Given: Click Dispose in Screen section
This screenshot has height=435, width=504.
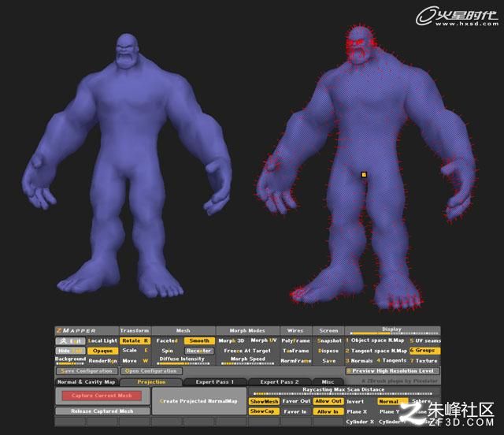Looking at the screenshot, I should (328, 351).
